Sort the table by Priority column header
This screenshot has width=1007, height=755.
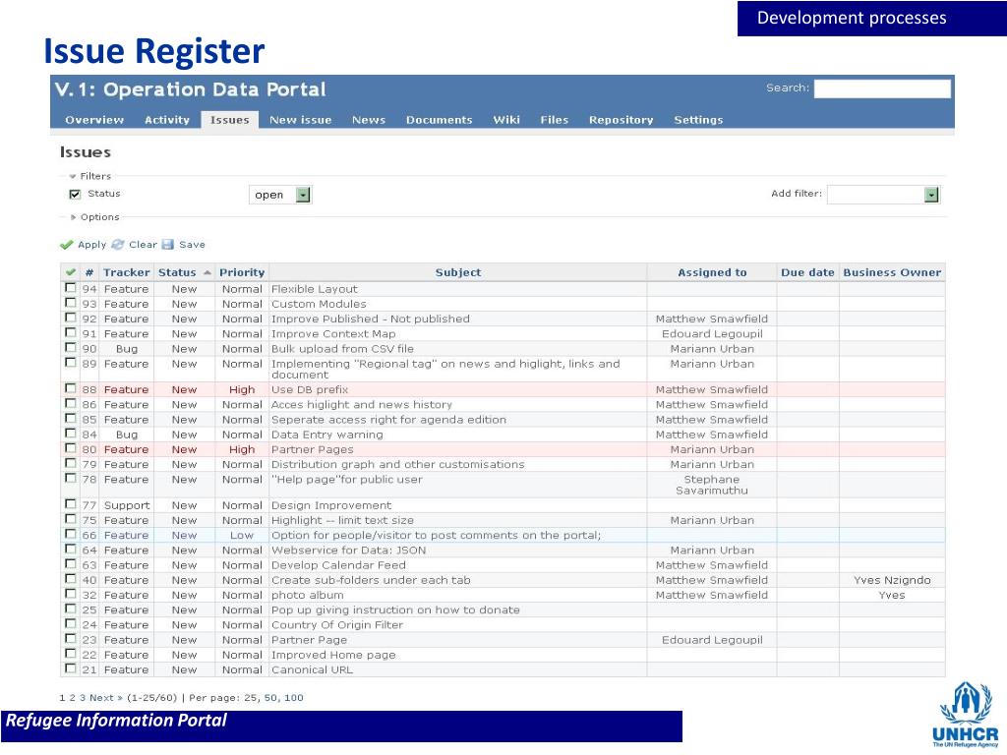(242, 272)
